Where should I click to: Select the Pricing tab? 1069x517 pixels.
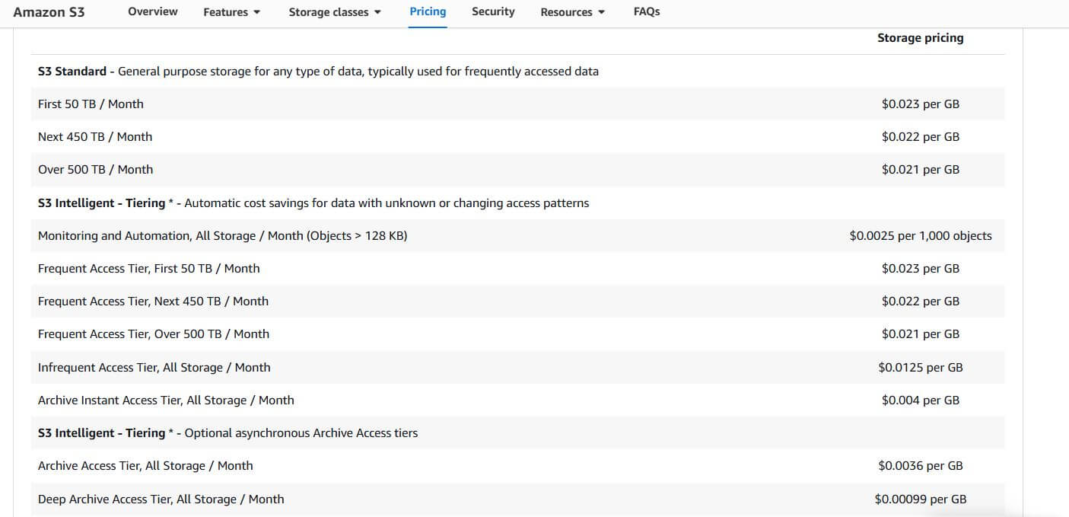[x=428, y=11]
